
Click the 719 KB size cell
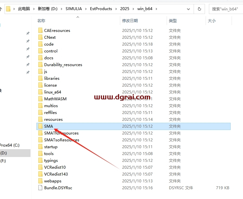point(223,188)
